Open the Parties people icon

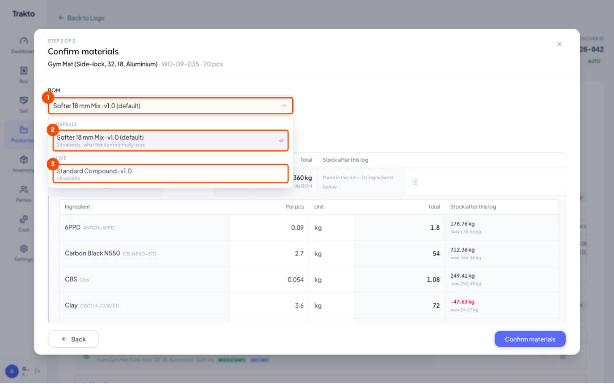24,189
